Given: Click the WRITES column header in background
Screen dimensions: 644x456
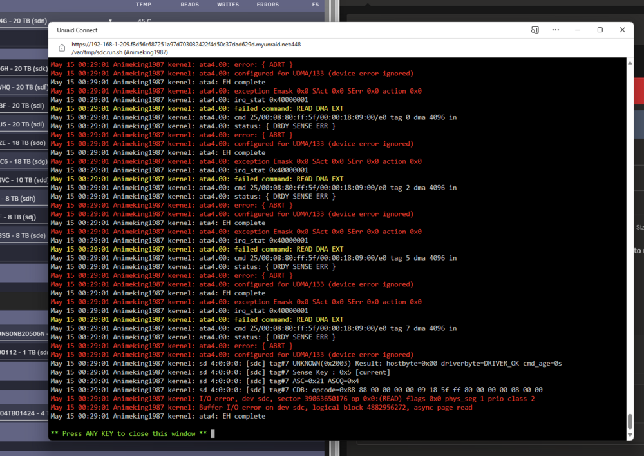Looking at the screenshot, I should (x=228, y=5).
